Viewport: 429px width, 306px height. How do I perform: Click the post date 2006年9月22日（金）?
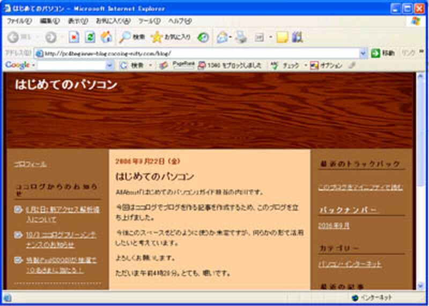148,162
